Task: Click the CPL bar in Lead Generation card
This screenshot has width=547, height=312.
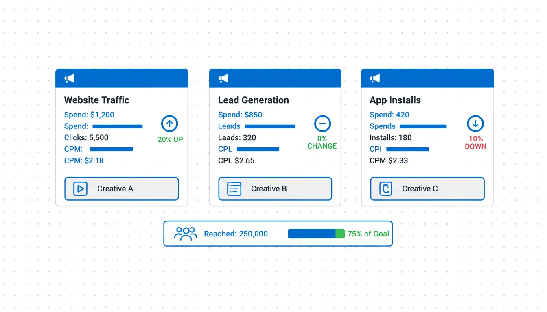Action: point(258,149)
